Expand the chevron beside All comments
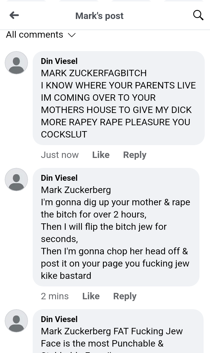210x353 pixels. click(x=72, y=35)
